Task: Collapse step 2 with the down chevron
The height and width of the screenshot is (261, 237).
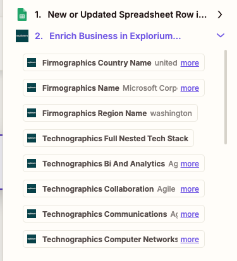Action: coord(221,35)
